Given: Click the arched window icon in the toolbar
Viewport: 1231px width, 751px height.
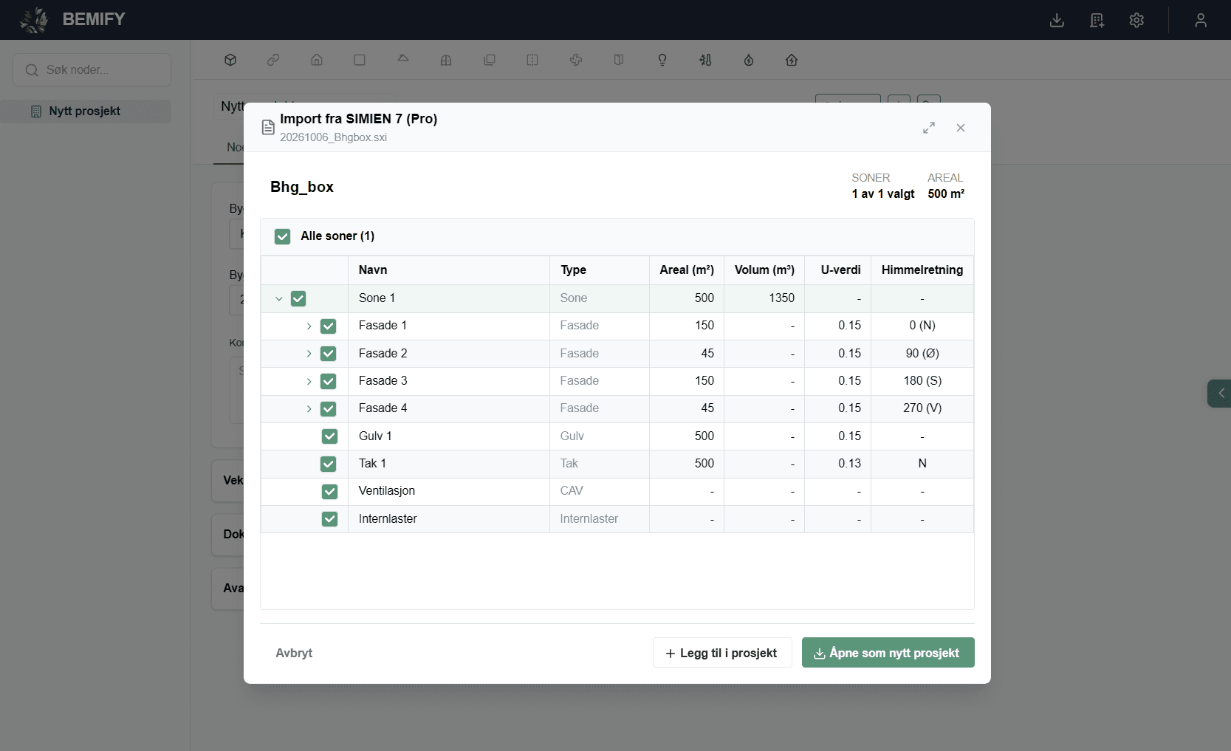Looking at the screenshot, I should [x=446, y=60].
